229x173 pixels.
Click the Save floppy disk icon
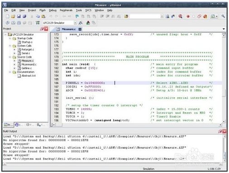[x=19, y=16]
